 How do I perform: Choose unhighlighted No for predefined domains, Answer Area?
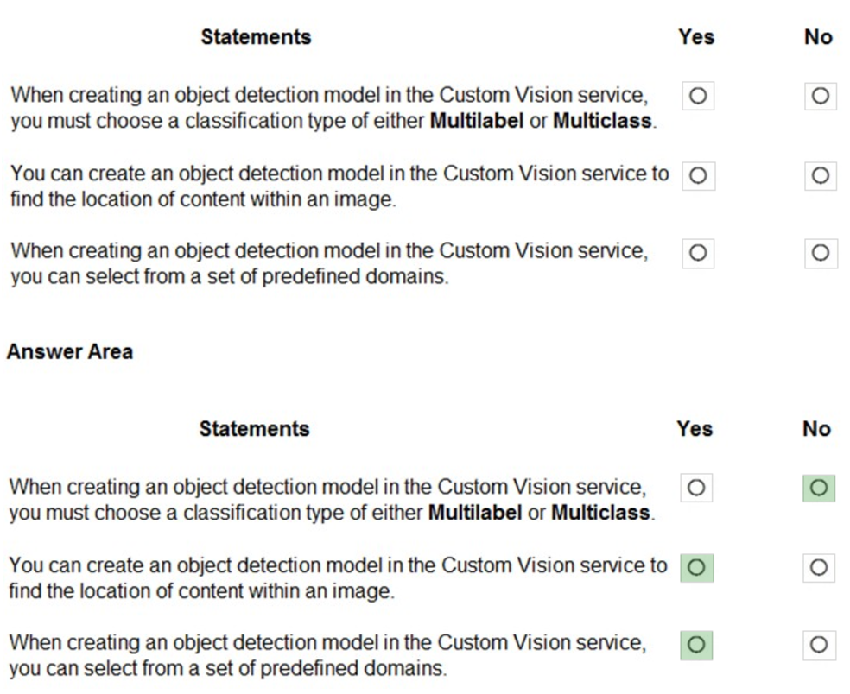coord(818,645)
